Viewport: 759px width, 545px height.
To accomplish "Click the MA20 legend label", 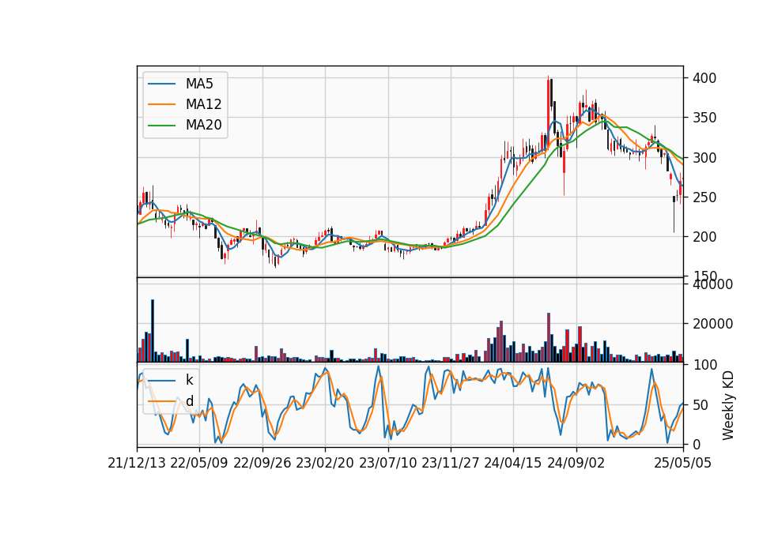I will click(203, 125).
